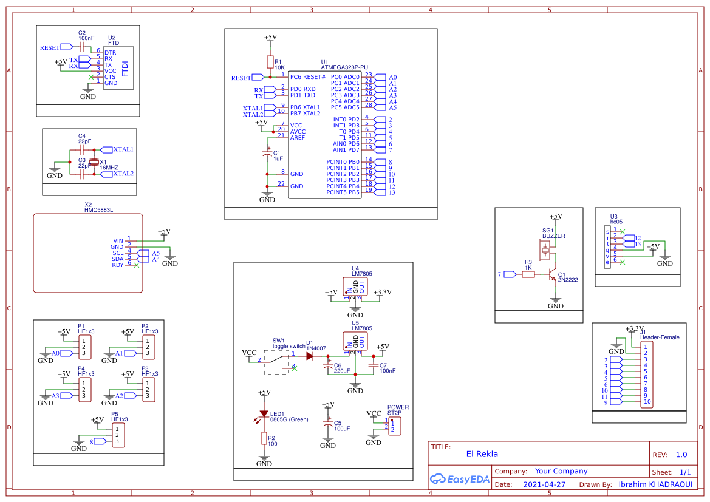Select the 10K resistor R1
This screenshot has height=502, width=710.
pyautogui.click(x=269, y=62)
